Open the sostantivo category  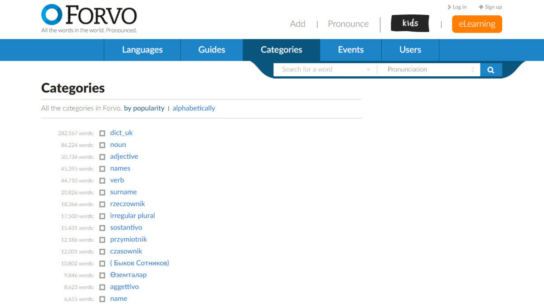pos(126,227)
